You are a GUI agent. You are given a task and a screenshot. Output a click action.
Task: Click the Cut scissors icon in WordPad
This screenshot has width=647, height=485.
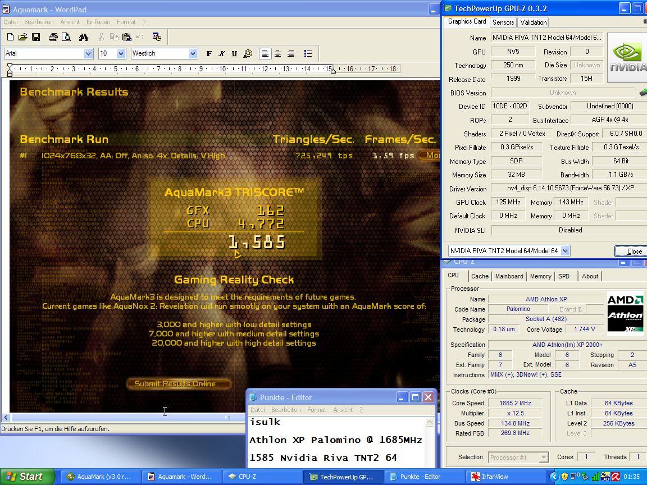101,37
